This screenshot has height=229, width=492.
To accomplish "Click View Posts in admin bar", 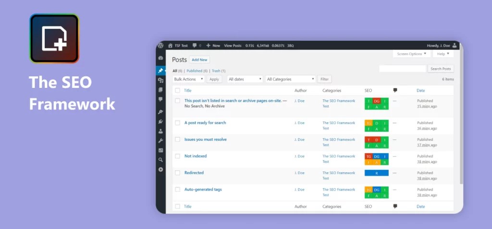I will click(x=233, y=46).
